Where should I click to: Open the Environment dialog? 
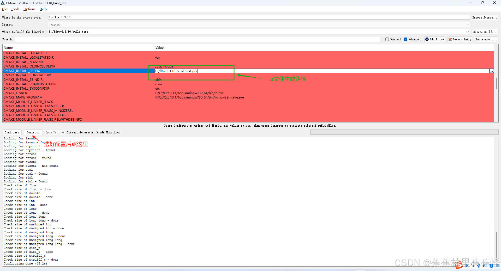[x=486, y=39]
